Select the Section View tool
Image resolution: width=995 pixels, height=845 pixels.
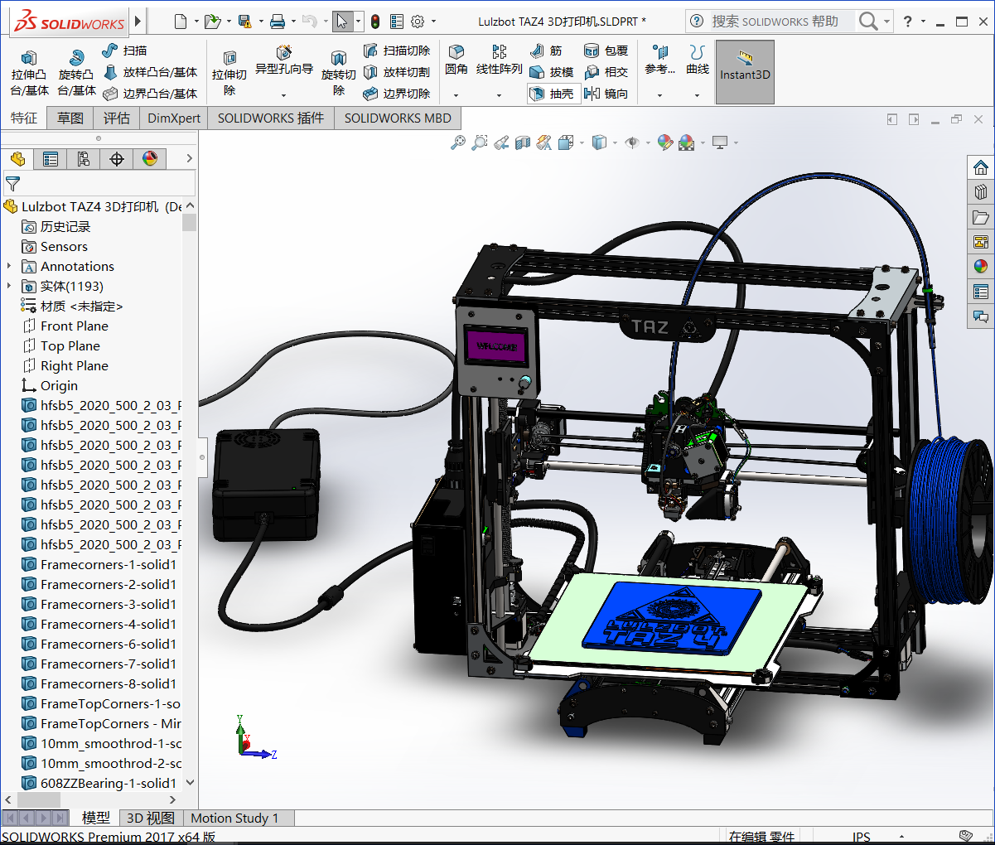point(523,142)
